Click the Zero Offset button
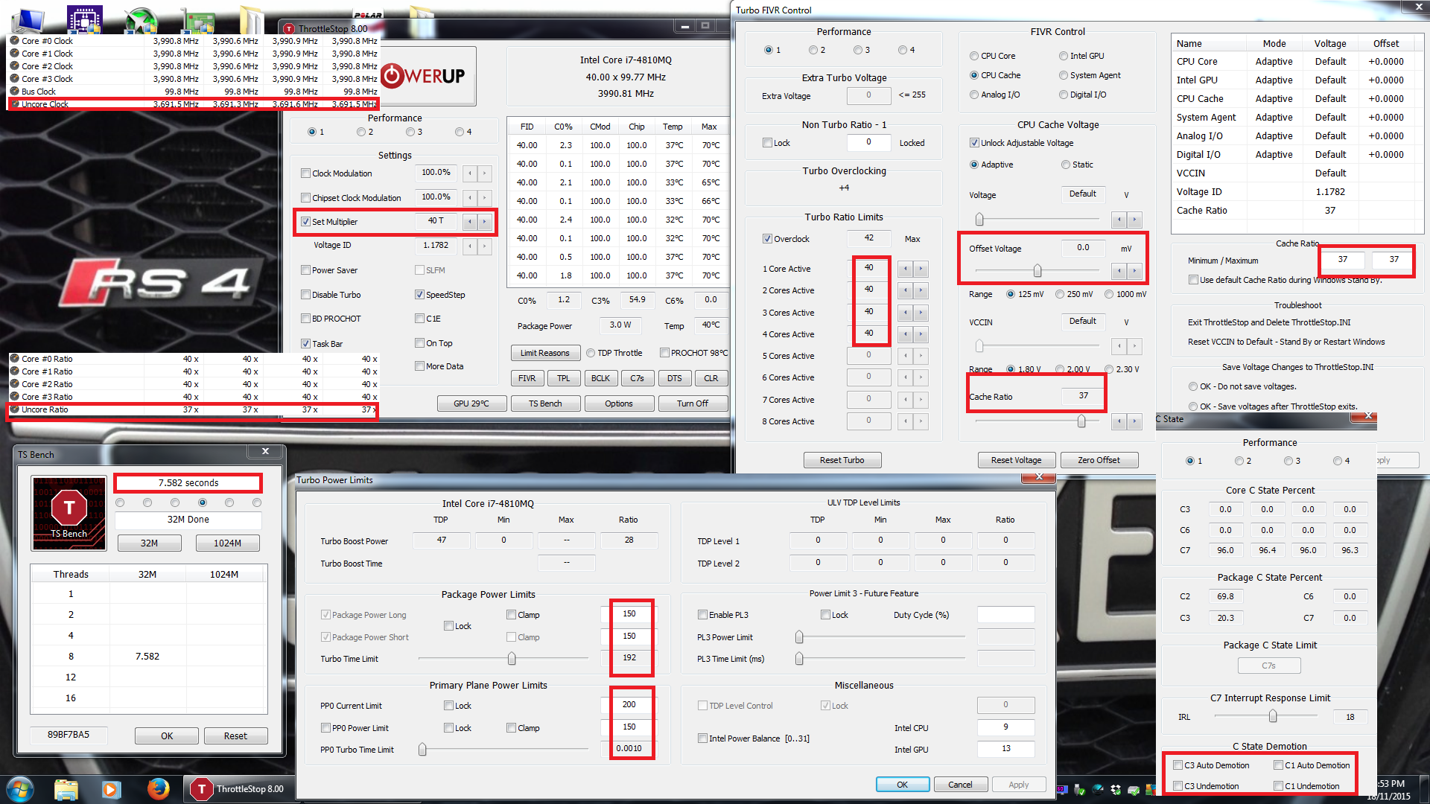 click(x=1099, y=460)
